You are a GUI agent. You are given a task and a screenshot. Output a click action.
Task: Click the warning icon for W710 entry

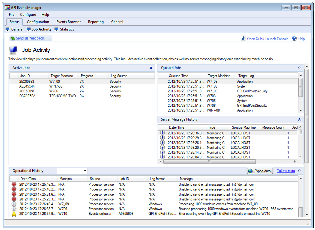coord(14,214)
